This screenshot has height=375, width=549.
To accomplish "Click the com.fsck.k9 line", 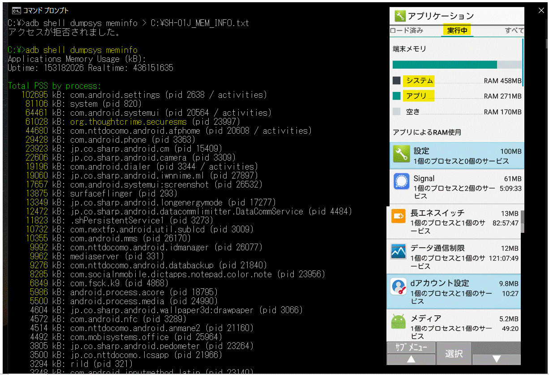I will (99, 283).
